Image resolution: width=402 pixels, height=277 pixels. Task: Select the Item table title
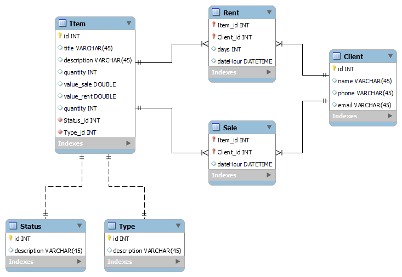click(77, 24)
